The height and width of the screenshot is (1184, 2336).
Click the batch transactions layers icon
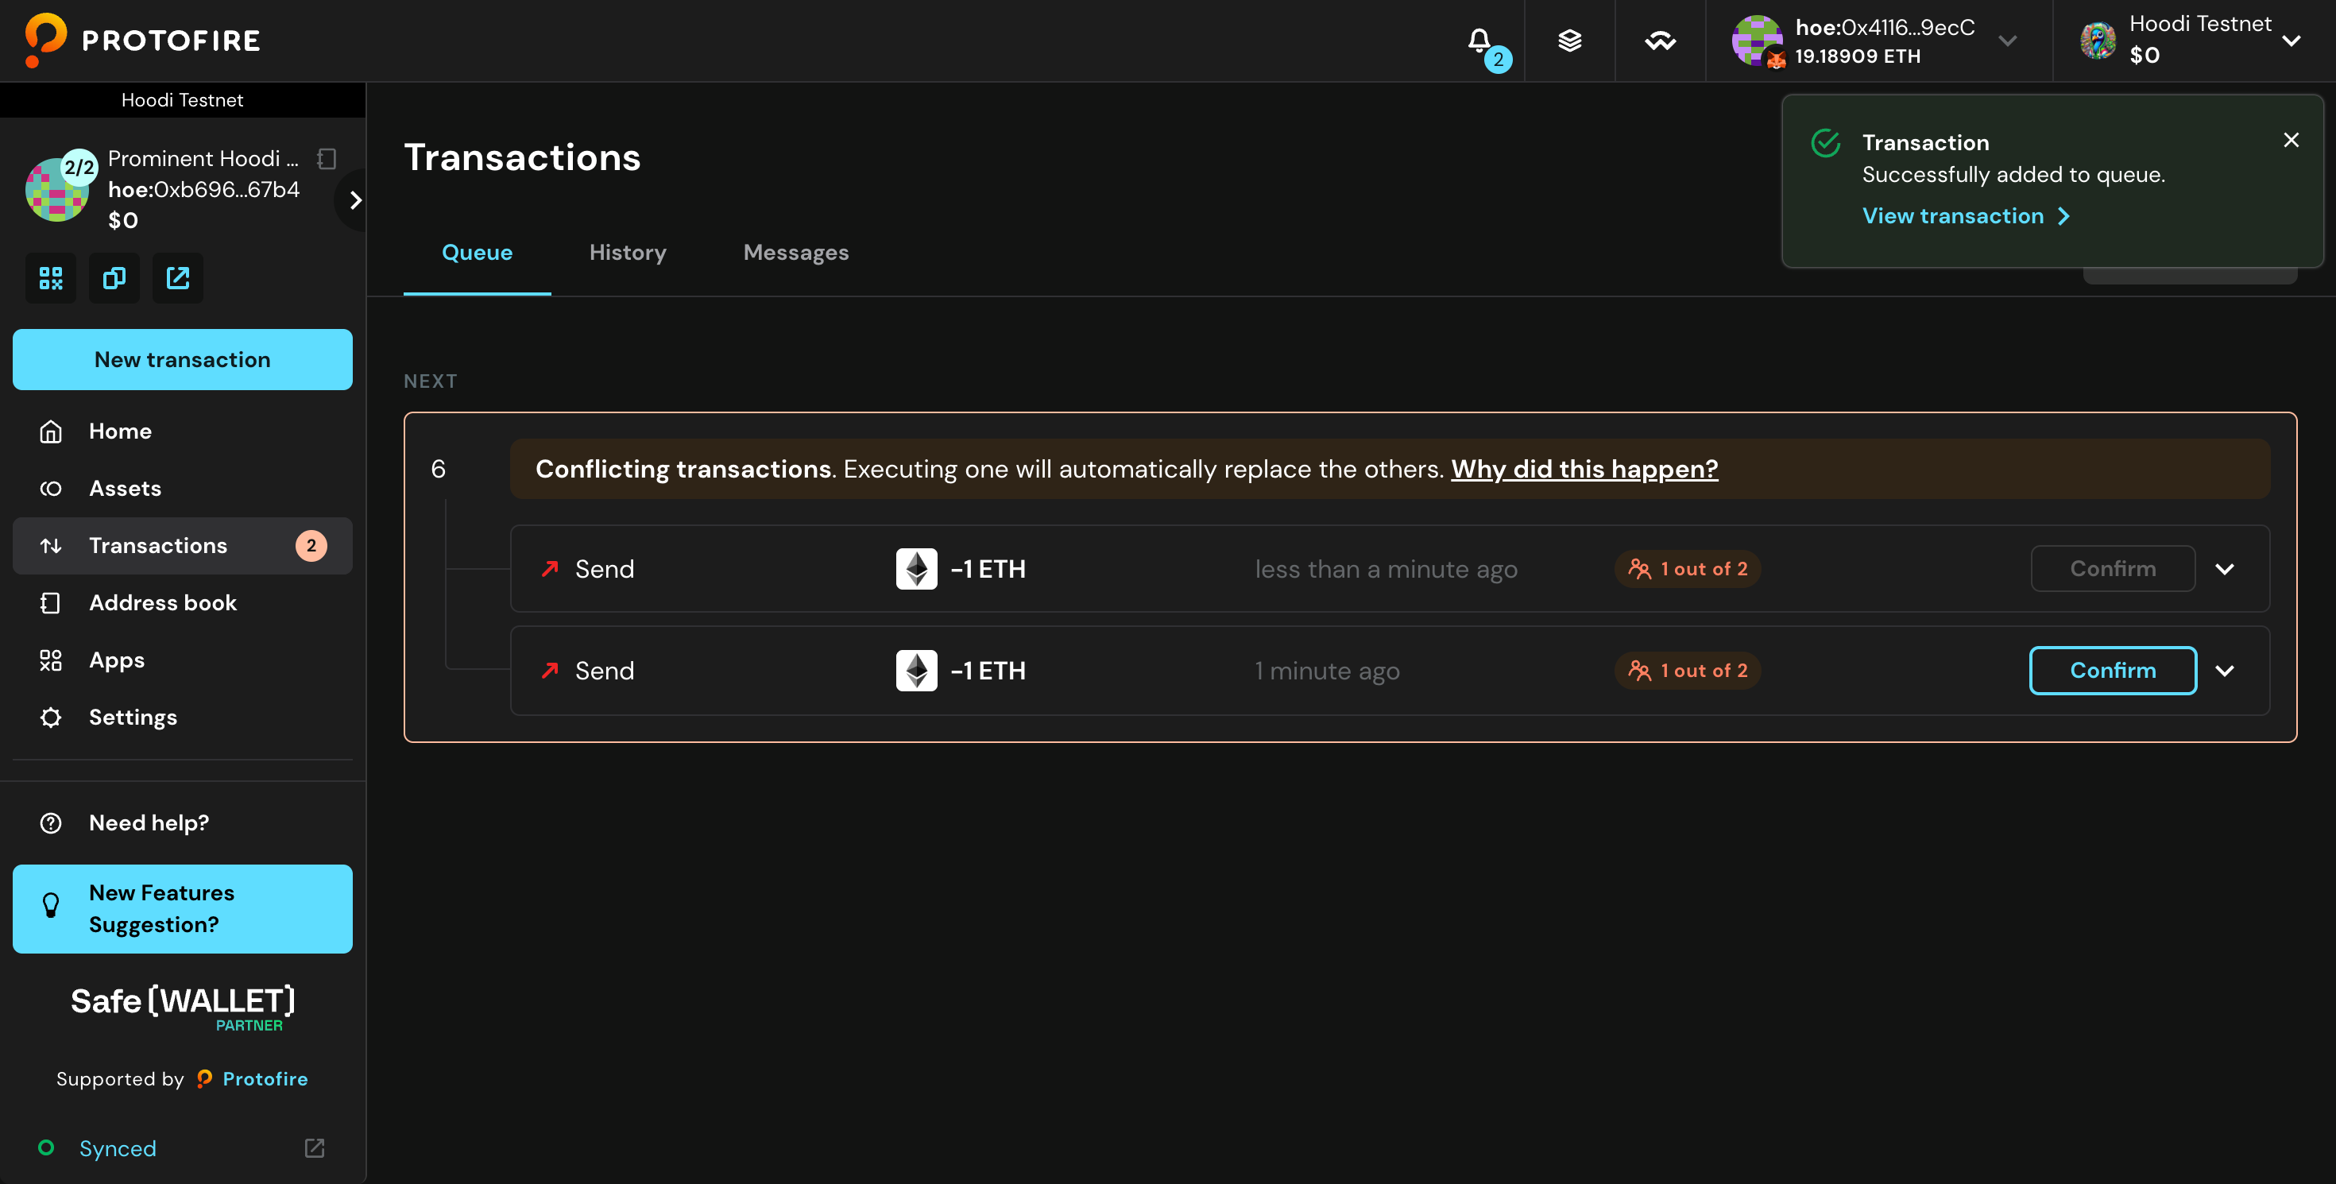click(x=1570, y=41)
